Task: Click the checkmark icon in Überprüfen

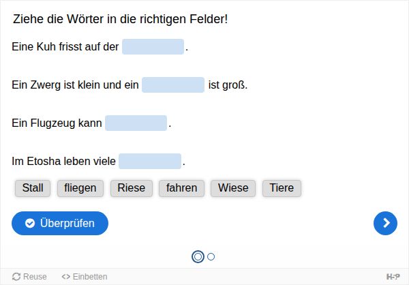Action: pyautogui.click(x=30, y=223)
